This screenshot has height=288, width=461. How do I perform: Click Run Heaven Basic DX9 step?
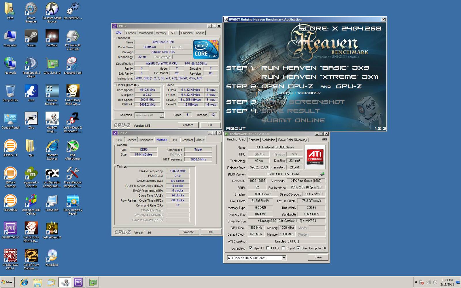tap(315, 68)
